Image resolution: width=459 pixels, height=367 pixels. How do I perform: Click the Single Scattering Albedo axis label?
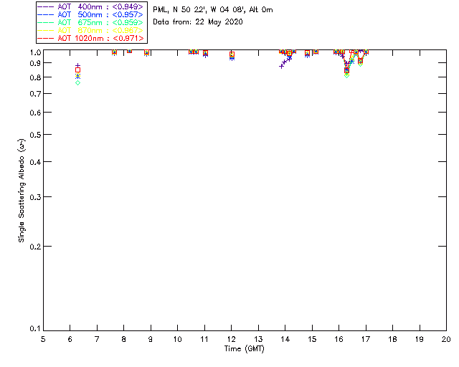[x=22, y=191]
